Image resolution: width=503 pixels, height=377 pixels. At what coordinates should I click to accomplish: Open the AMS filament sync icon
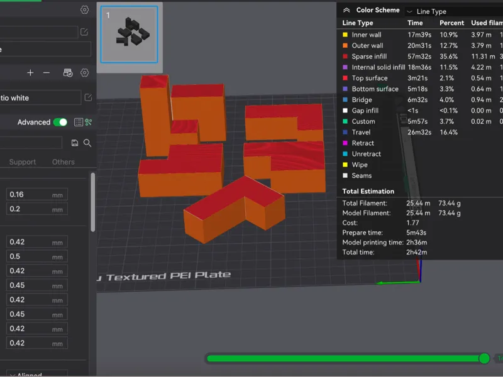click(x=68, y=73)
